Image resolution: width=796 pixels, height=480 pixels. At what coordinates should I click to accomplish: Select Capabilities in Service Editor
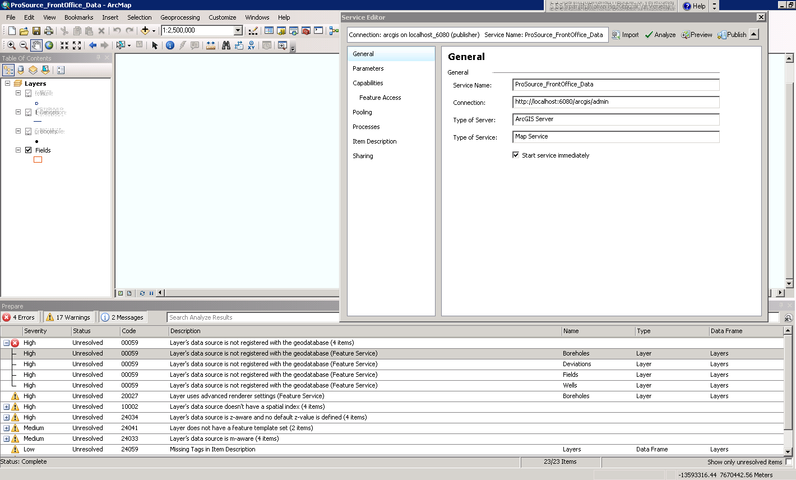pos(368,83)
